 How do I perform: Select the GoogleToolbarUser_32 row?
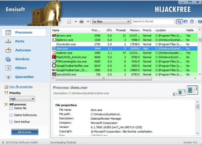[x=125, y=70]
